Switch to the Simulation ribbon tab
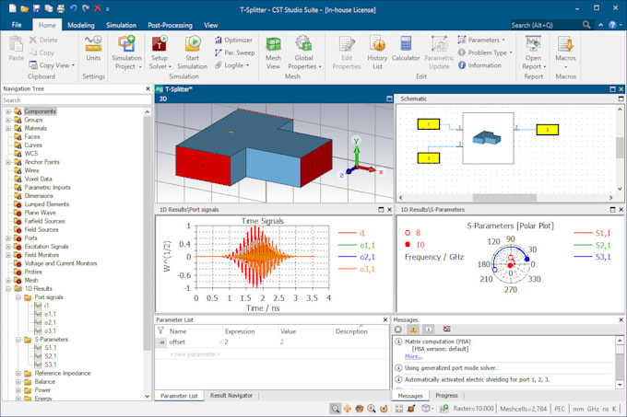The height and width of the screenshot is (417, 627). (x=121, y=25)
